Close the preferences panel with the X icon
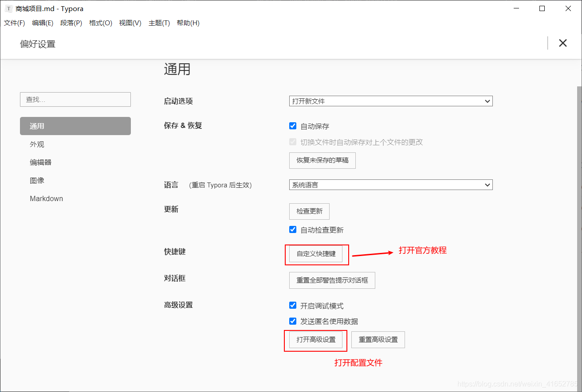Image resolution: width=582 pixels, height=392 pixels. 563,43
